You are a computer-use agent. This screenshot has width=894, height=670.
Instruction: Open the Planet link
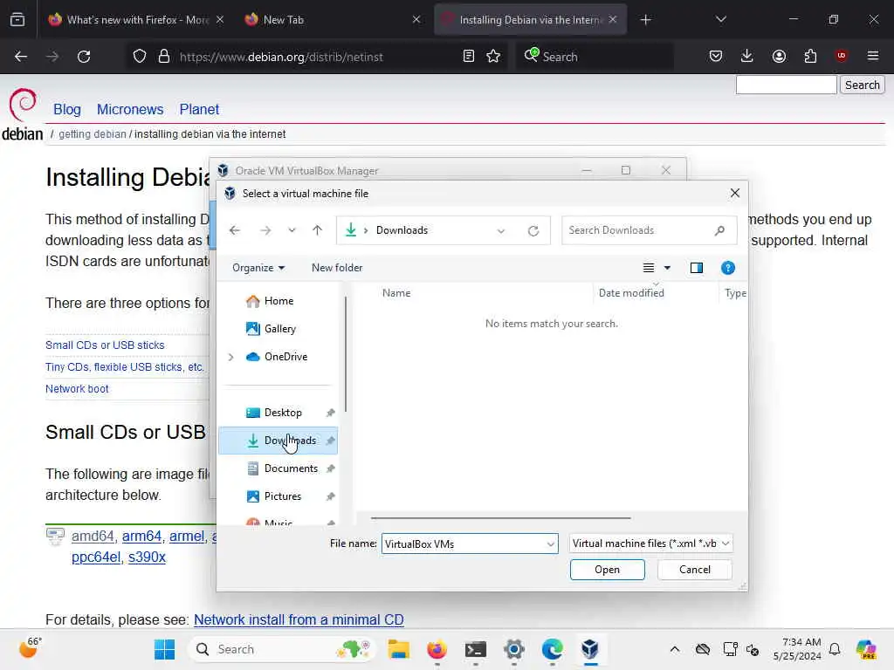point(199,109)
